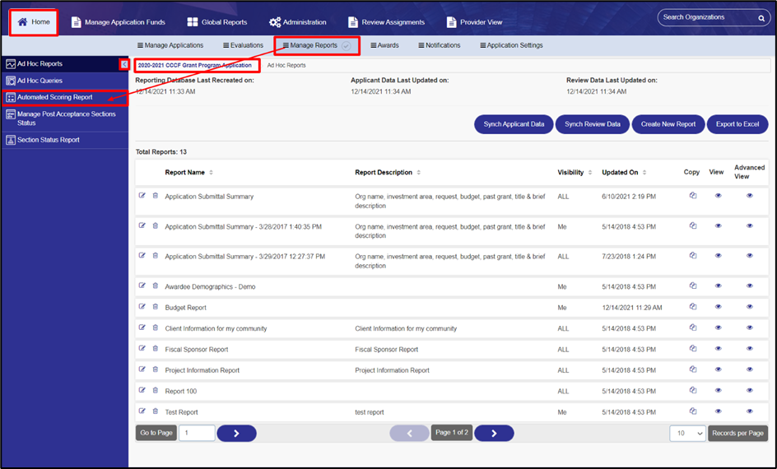View the Application Submittal Summary report (eye icon)
The width and height of the screenshot is (777, 469).
click(x=718, y=196)
